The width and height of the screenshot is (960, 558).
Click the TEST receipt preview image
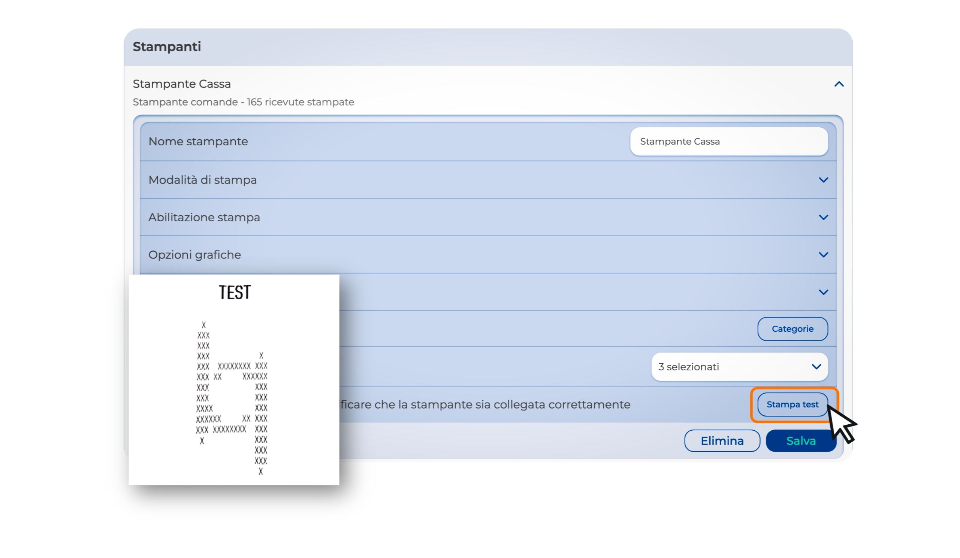click(x=234, y=380)
